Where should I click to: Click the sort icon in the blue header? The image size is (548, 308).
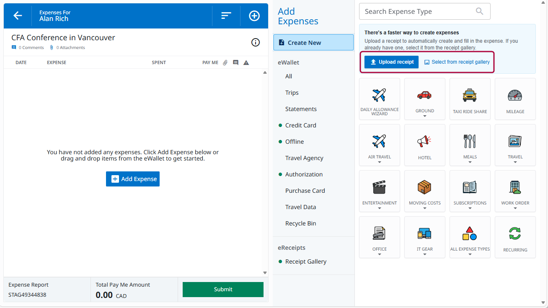226,16
